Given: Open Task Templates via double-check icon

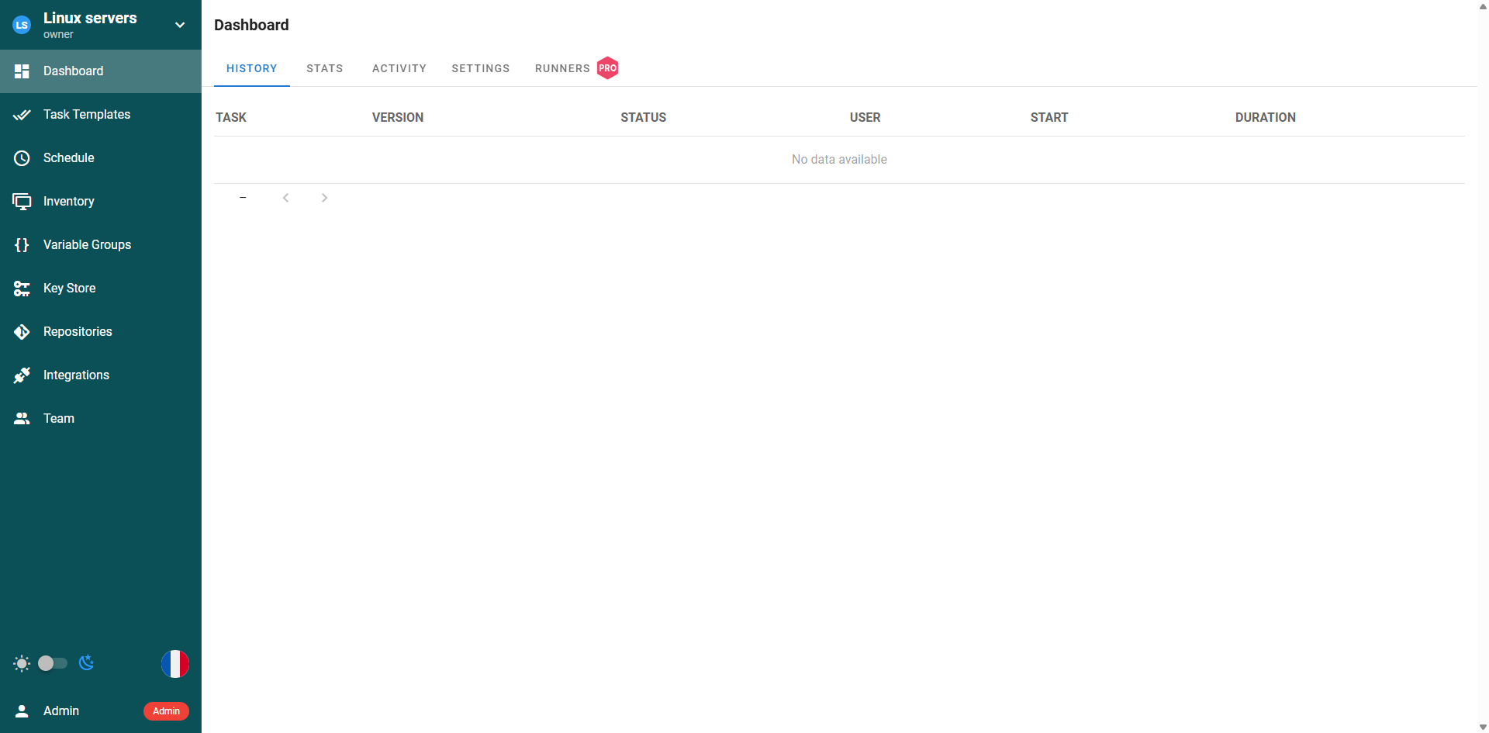Looking at the screenshot, I should (x=22, y=115).
